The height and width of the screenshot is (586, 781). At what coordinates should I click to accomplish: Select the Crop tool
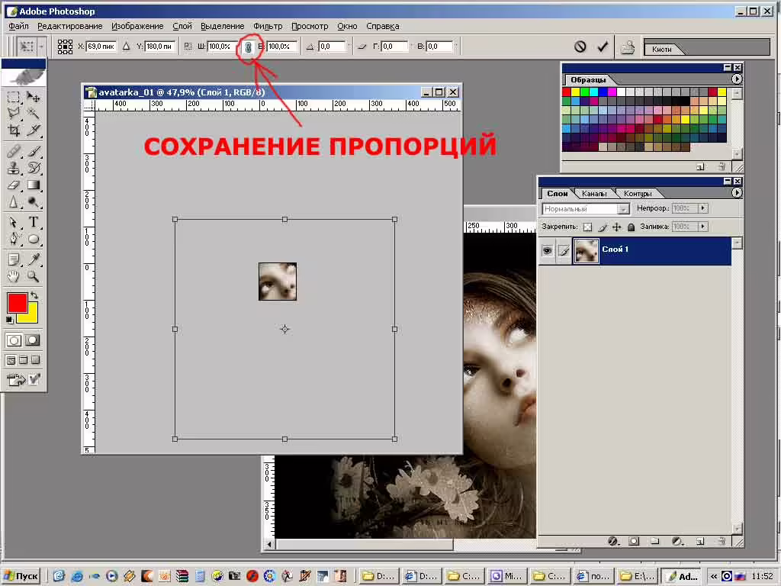click(14, 130)
